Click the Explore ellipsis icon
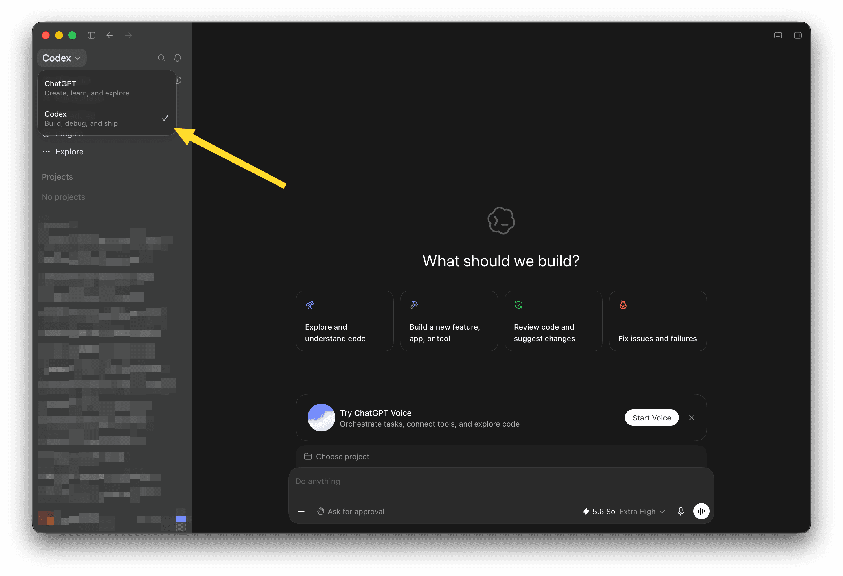Viewport: 843px width, 576px height. (x=46, y=152)
